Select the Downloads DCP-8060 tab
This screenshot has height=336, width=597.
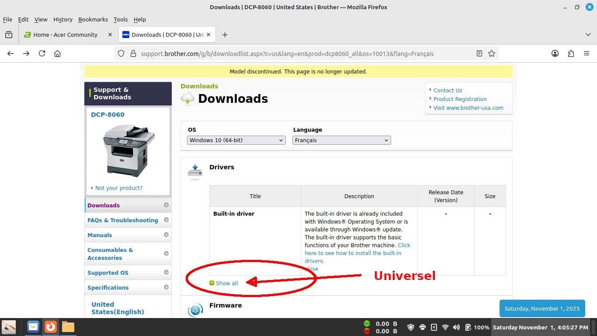(167, 35)
